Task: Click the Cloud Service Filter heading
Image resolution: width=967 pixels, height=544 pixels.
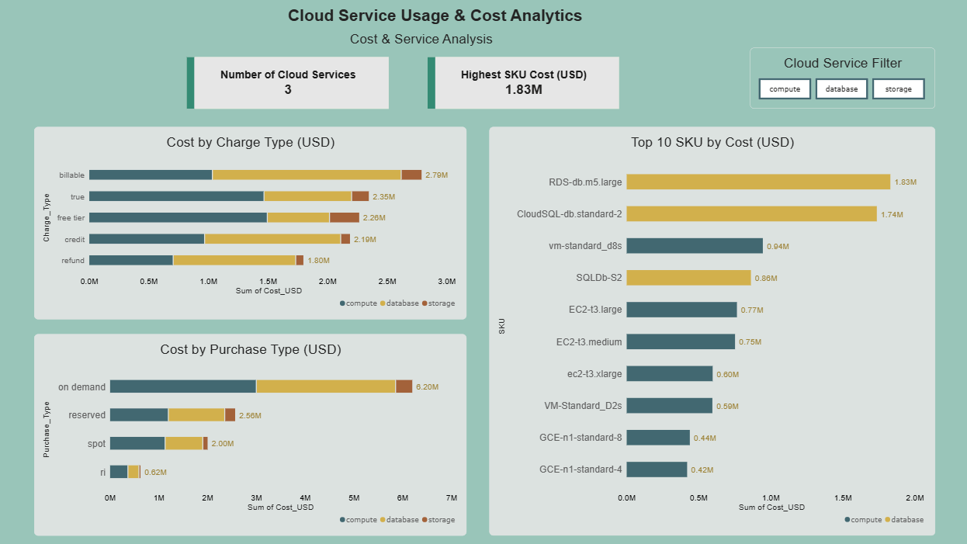Action: point(843,64)
